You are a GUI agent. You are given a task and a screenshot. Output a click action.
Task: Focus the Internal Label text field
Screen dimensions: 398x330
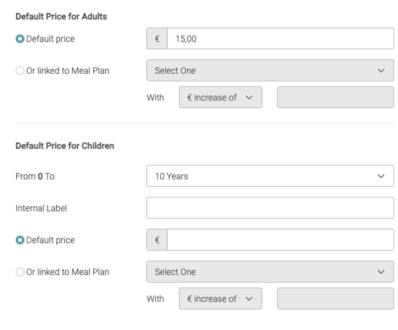click(269, 208)
